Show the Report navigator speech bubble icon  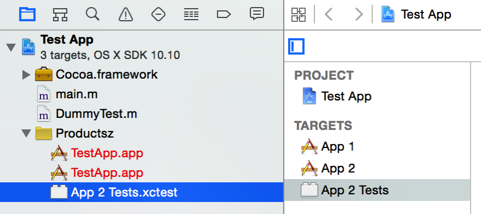tap(257, 14)
